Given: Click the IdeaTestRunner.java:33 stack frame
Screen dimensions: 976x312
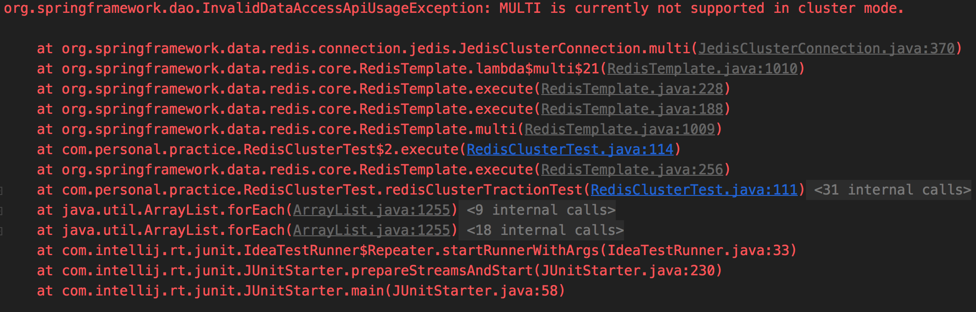Looking at the screenshot, I should coord(416,250).
